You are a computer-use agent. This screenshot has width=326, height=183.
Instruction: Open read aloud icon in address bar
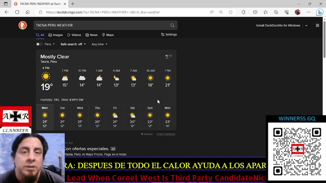(x=212, y=12)
